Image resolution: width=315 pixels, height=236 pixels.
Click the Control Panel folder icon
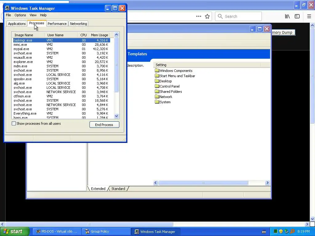coord(157,86)
